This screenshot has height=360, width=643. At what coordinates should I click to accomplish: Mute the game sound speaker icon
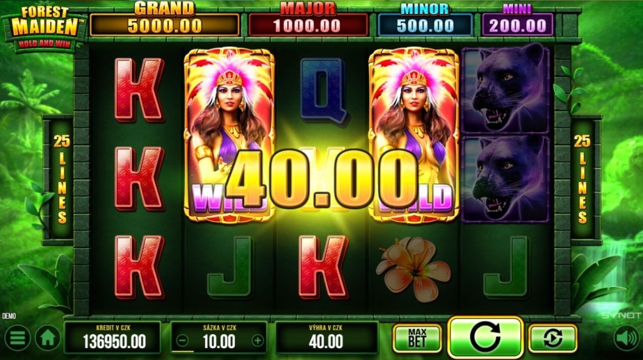click(627, 338)
